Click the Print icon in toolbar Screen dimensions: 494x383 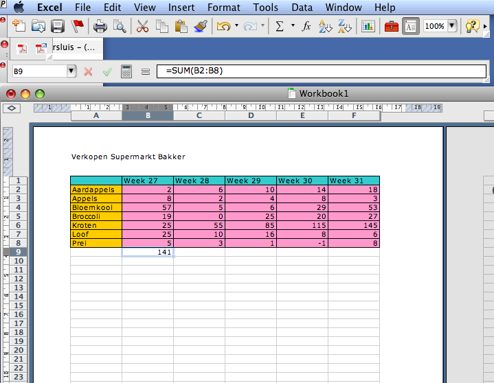point(100,26)
